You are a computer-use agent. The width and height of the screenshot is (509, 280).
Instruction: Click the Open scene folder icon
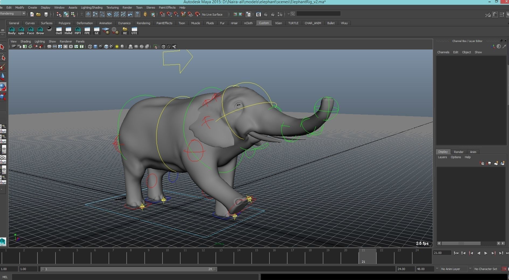pyautogui.click(x=39, y=14)
